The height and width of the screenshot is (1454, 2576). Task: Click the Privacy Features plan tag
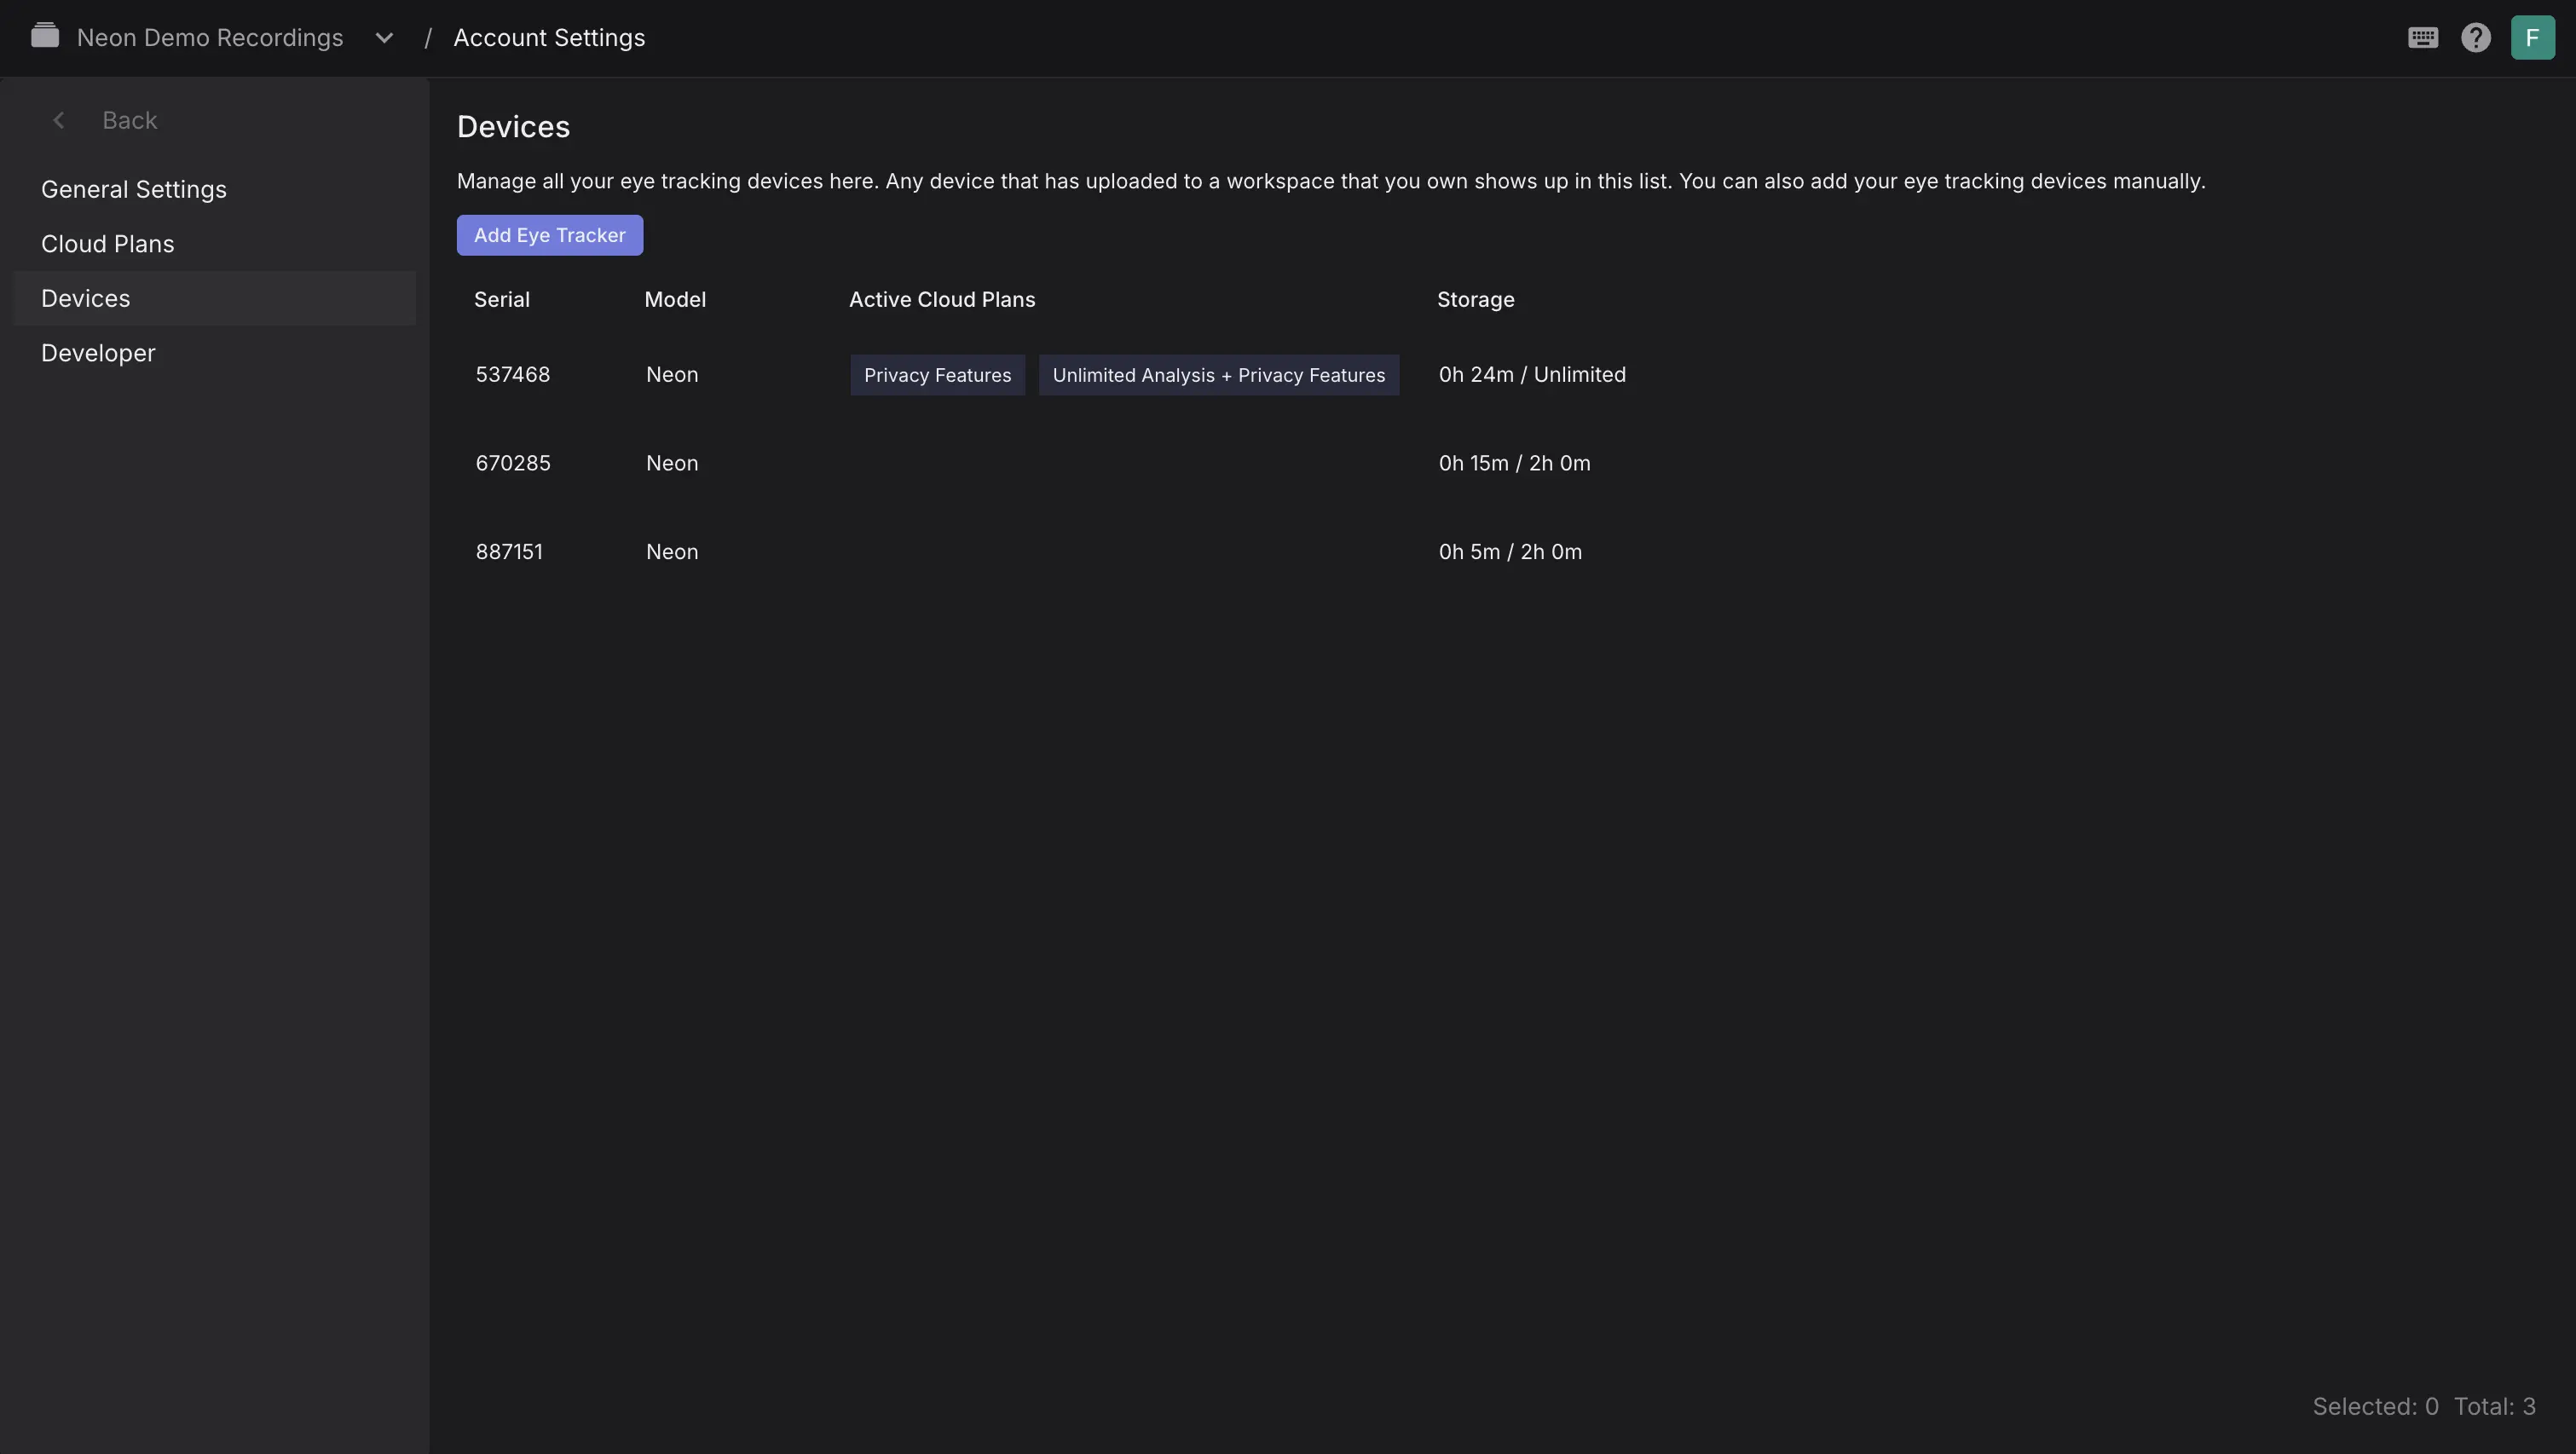coord(937,375)
